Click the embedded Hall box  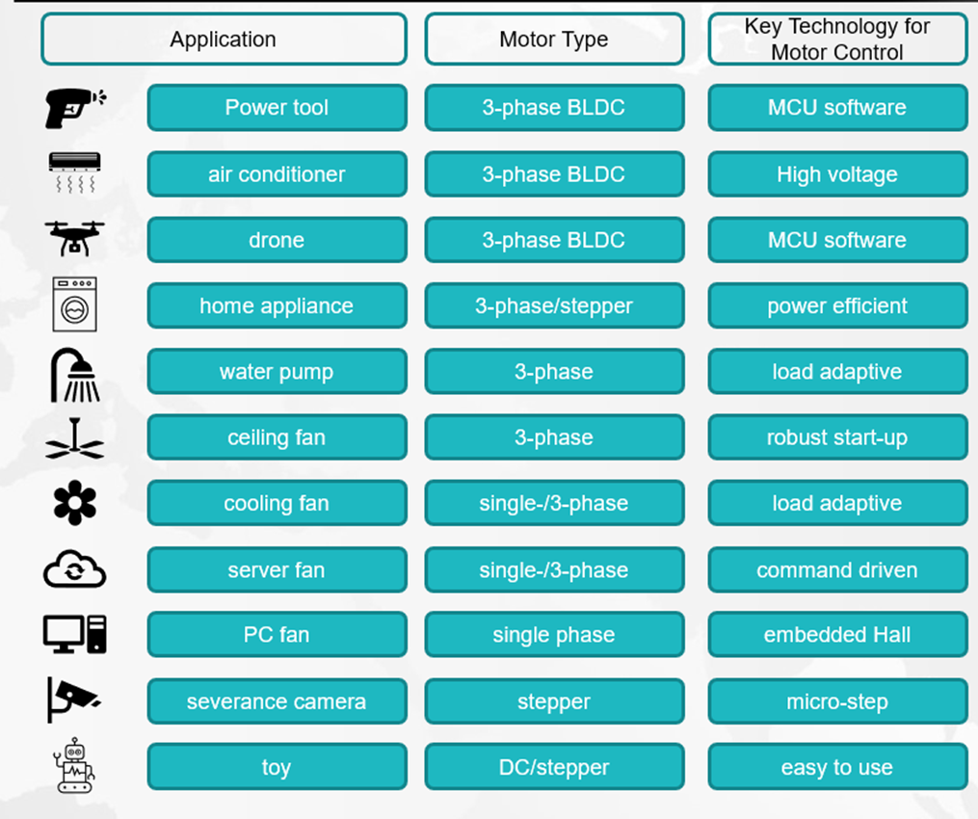point(837,635)
